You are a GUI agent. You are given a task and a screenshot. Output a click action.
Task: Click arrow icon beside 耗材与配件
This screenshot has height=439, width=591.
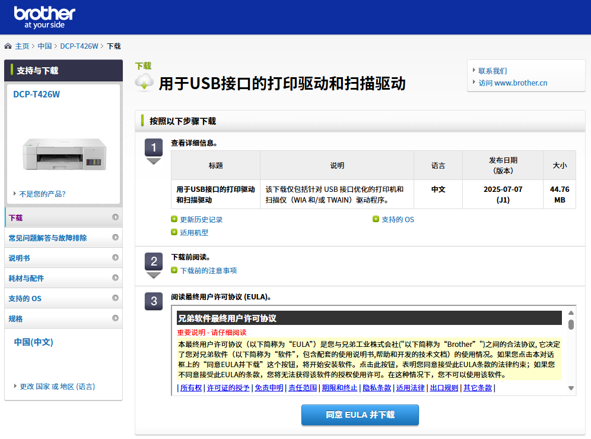pyautogui.click(x=115, y=277)
